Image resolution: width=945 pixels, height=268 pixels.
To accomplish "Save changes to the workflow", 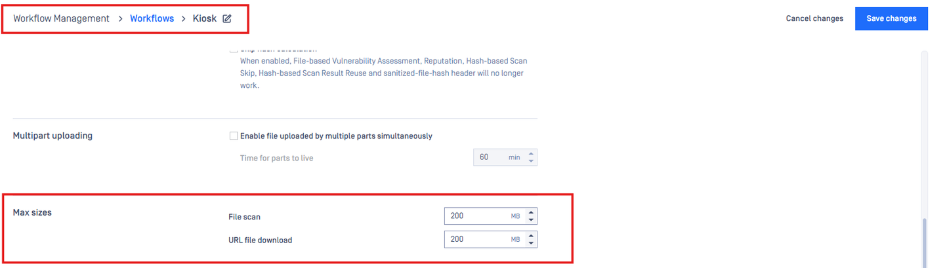I will pos(891,18).
